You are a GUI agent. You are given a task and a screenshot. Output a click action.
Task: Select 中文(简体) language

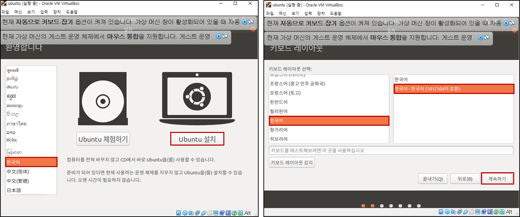coord(32,172)
